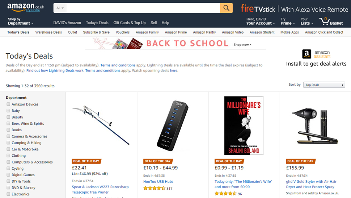
Task: Focus the main search text field
Action: click(x=143, y=8)
